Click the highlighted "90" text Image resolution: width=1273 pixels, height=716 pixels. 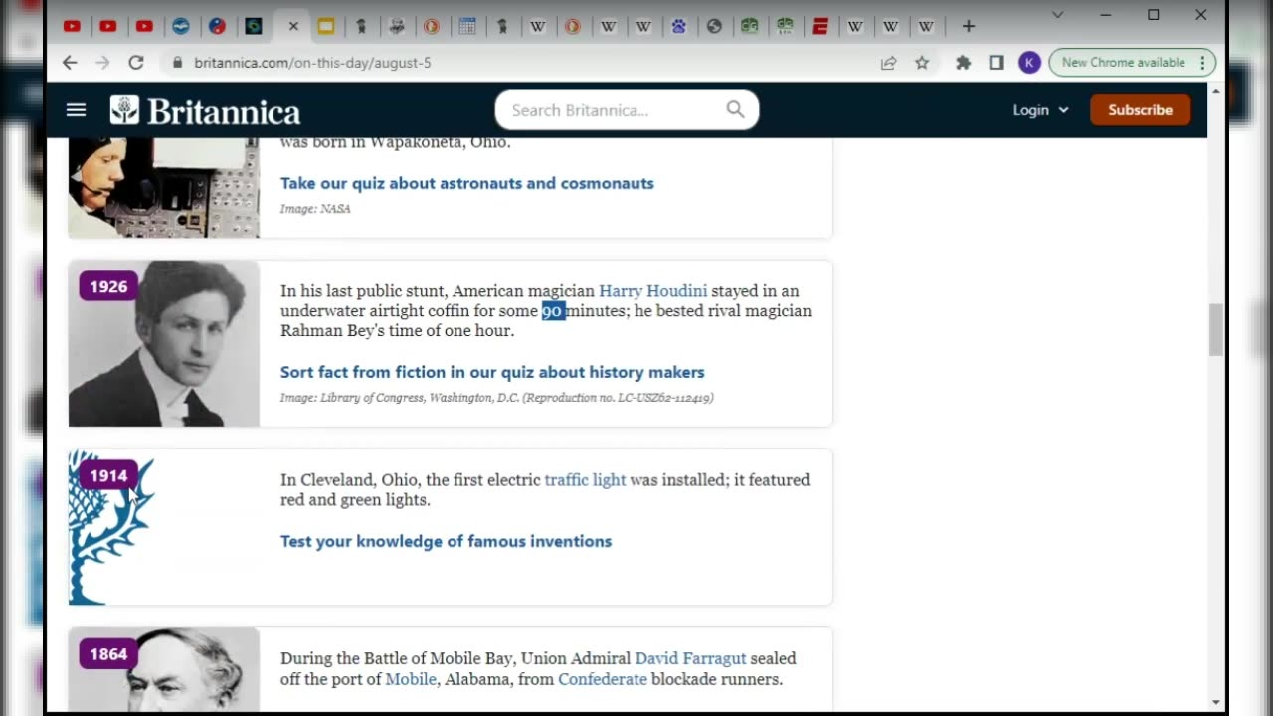pyautogui.click(x=553, y=311)
